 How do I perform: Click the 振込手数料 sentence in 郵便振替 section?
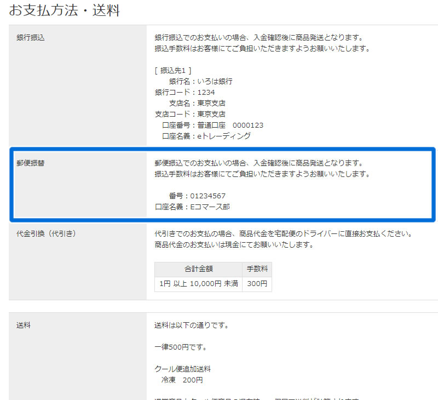pos(262,174)
